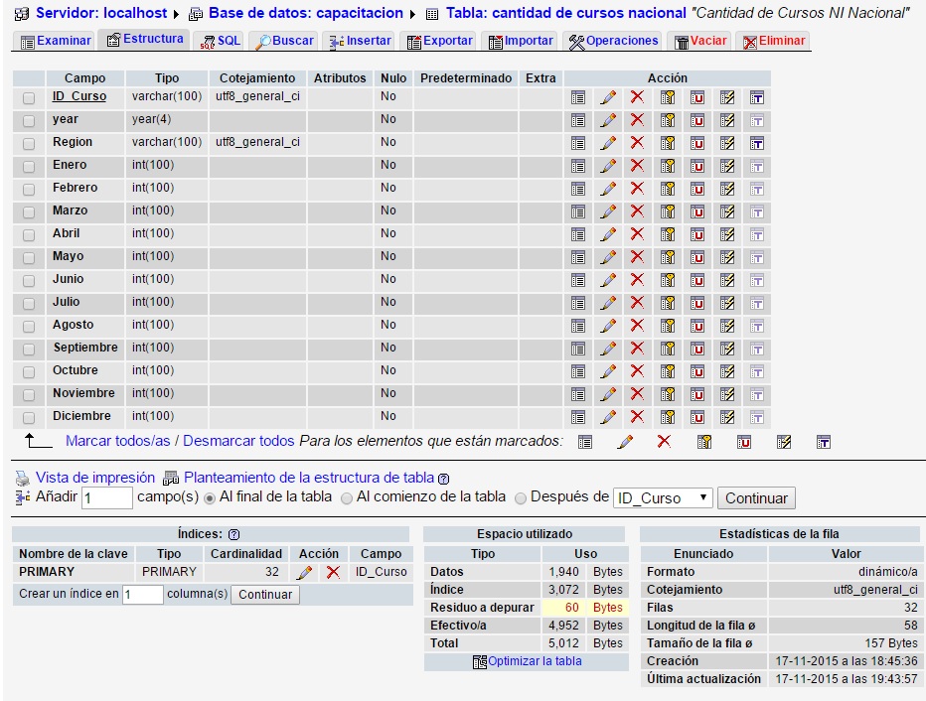Choose the 'Al comienzo de la tabla' radio option
The image size is (926, 701).
[347, 497]
